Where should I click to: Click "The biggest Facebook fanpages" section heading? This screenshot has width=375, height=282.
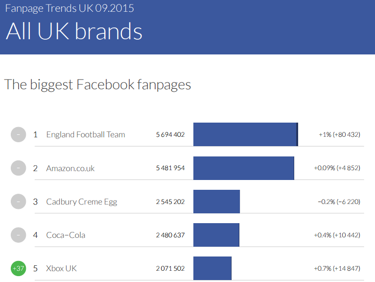tap(97, 84)
